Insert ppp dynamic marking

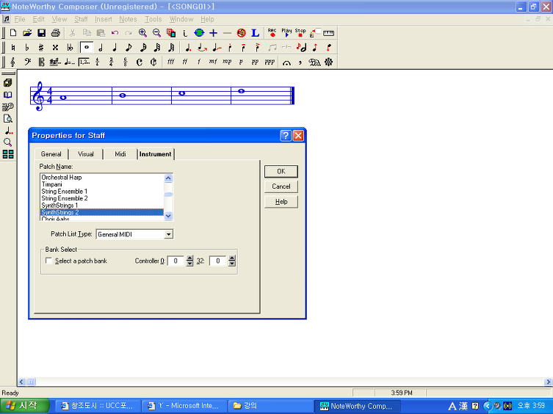(270, 62)
